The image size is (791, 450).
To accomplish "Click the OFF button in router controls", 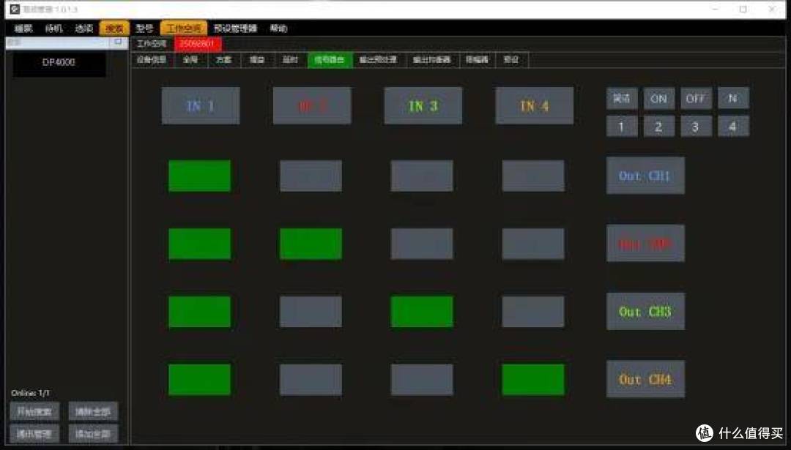I will (x=696, y=99).
